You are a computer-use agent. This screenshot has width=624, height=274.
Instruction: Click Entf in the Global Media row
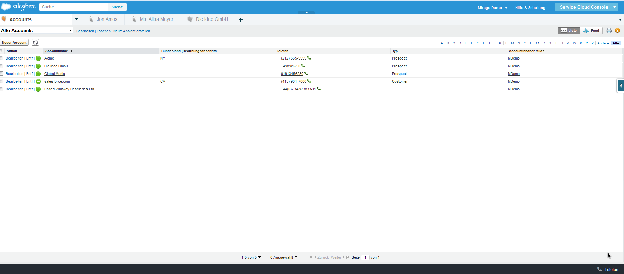click(30, 74)
